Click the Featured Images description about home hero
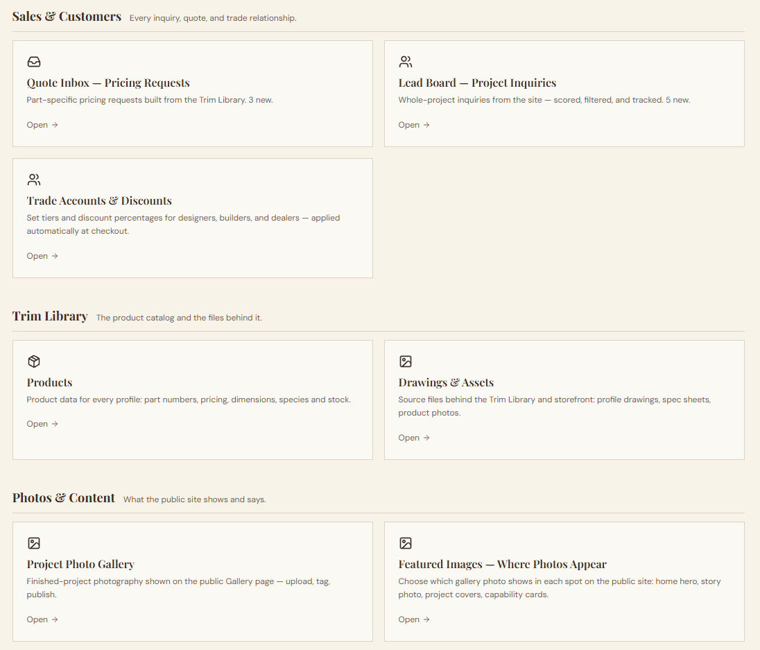760x650 pixels. pos(560,588)
